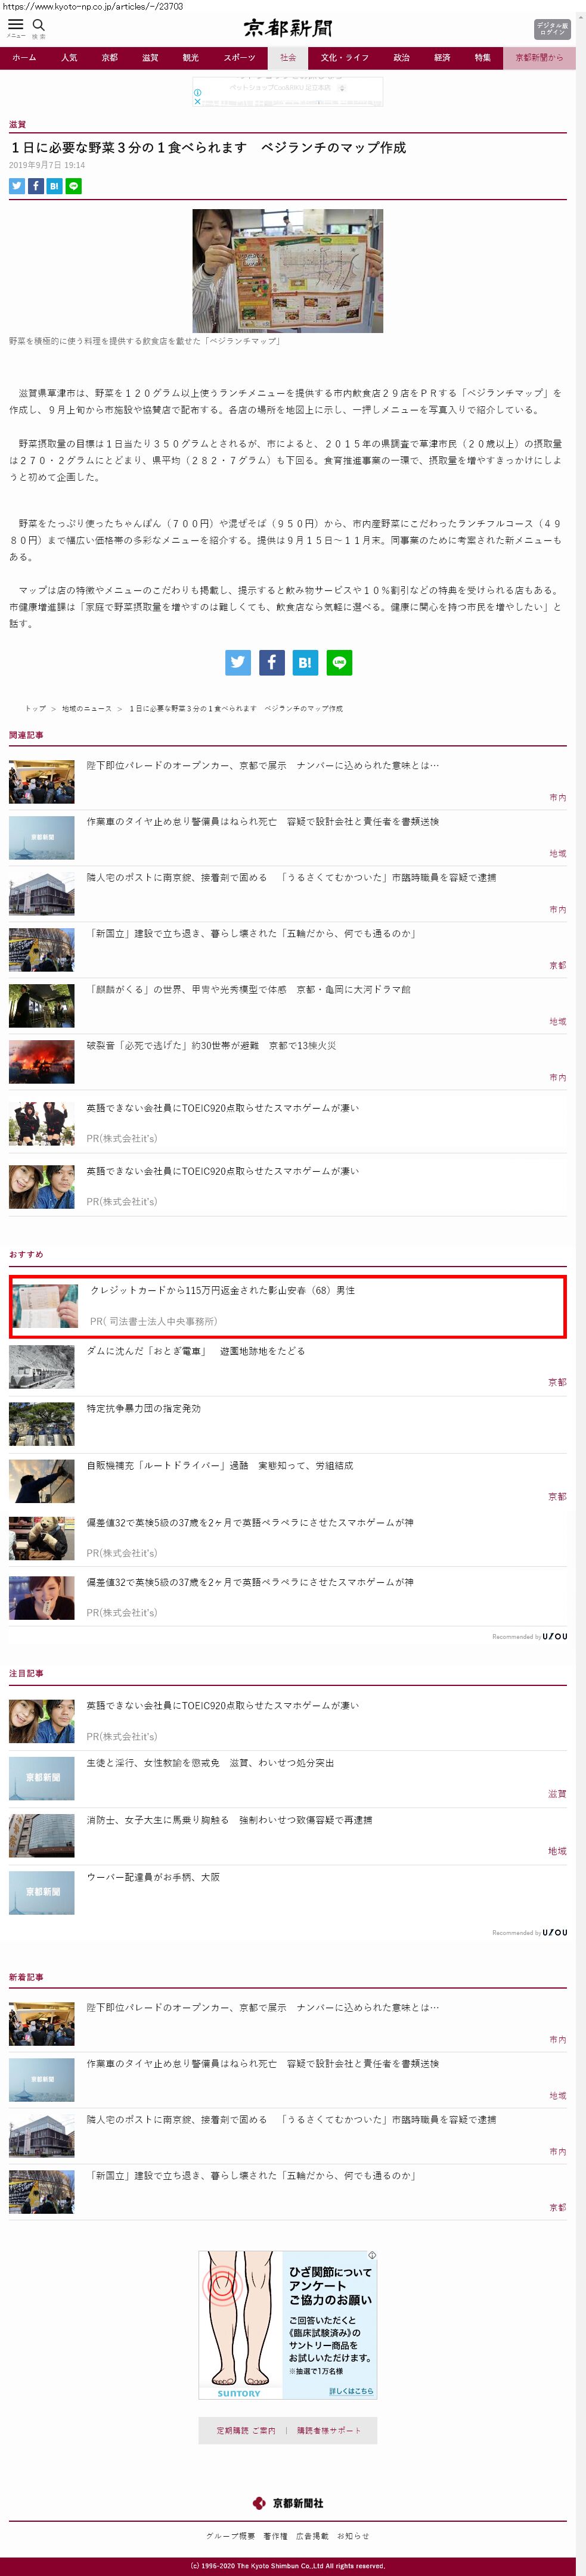Share via small Facebook icon under headline
The width and height of the screenshot is (586, 2576).
[x=36, y=186]
